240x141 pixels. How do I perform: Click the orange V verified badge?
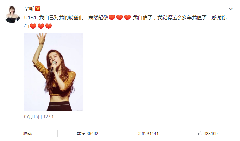click(x=38, y=8)
